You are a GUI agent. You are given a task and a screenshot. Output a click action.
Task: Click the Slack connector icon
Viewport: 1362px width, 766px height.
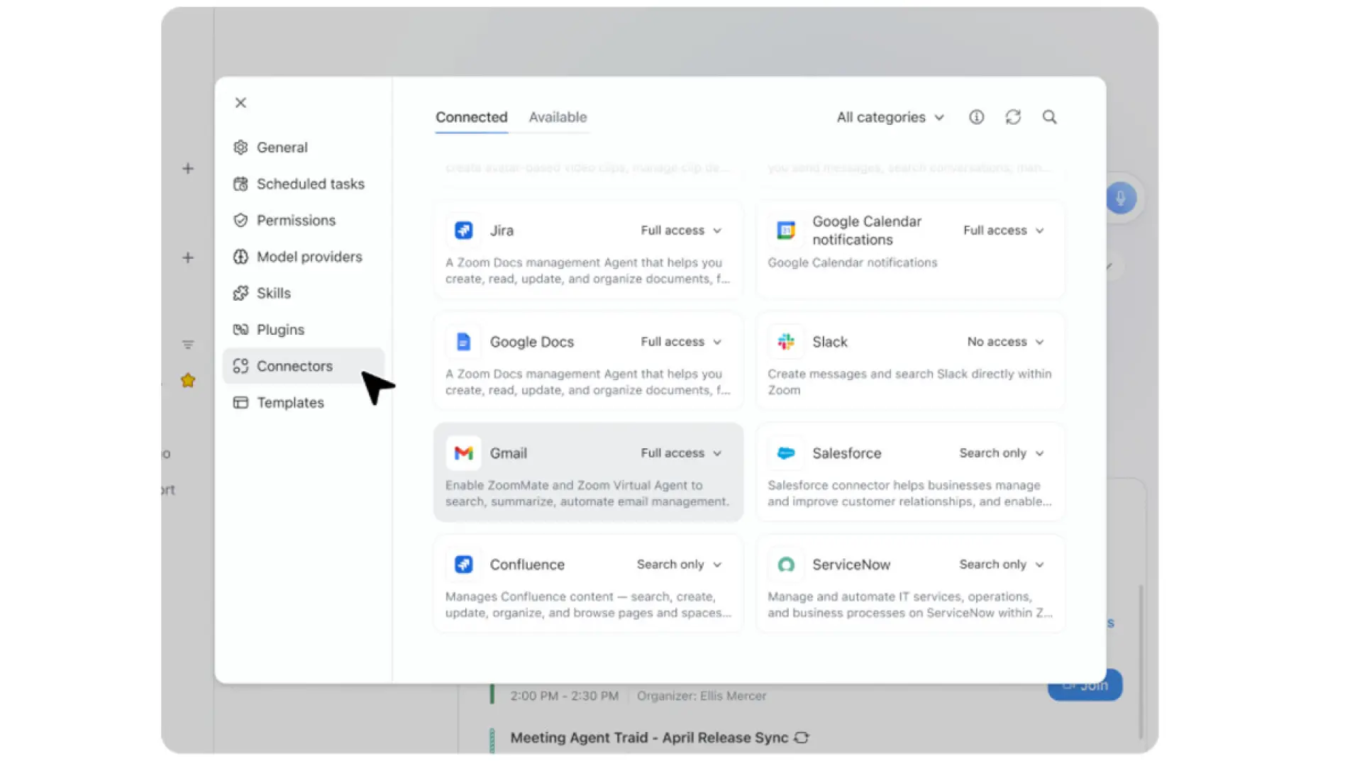click(786, 342)
